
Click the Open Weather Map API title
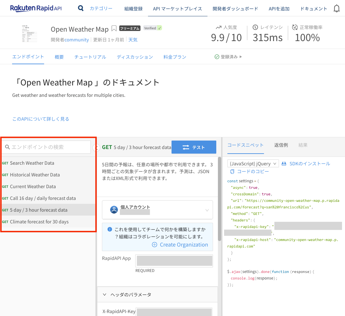click(80, 29)
